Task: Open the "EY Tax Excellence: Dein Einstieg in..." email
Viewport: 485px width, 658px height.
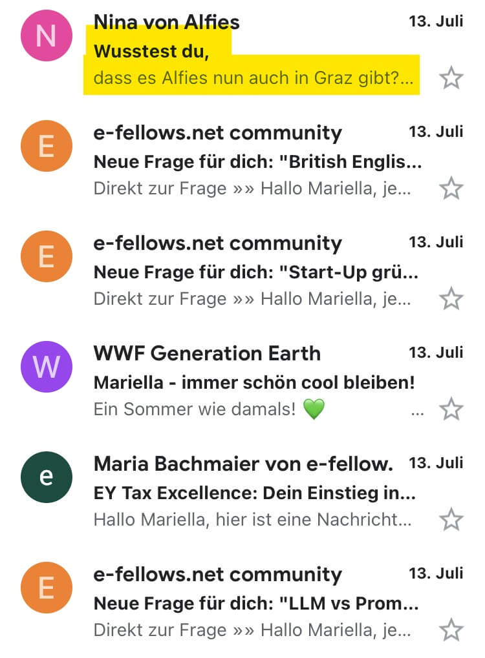Action: click(254, 493)
